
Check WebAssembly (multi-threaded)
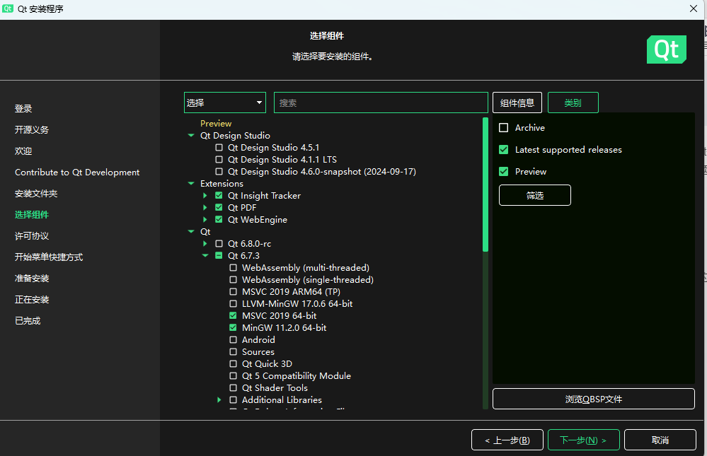(x=233, y=268)
